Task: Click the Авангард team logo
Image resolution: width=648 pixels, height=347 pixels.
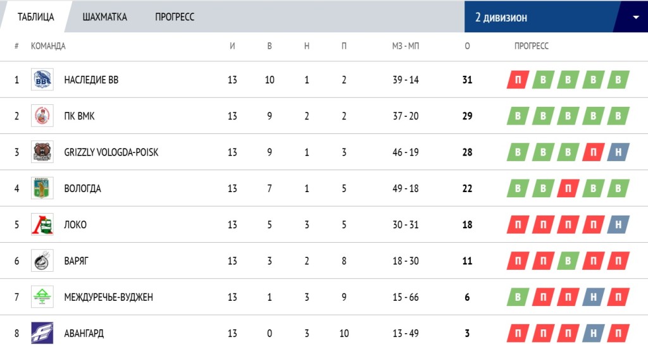Action: (x=42, y=333)
